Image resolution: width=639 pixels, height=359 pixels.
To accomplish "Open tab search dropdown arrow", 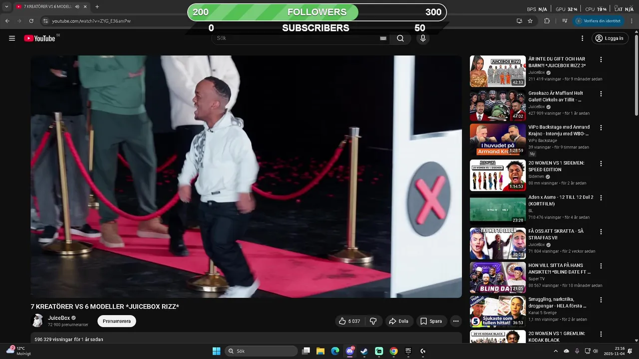I will [6, 7].
